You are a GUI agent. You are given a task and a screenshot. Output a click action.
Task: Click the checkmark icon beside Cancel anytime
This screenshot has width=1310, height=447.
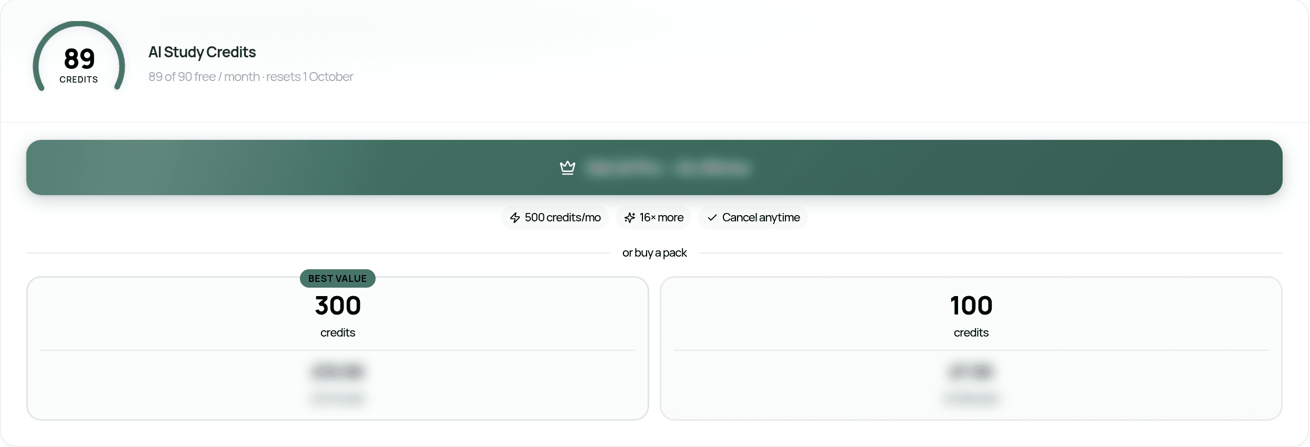pos(712,218)
